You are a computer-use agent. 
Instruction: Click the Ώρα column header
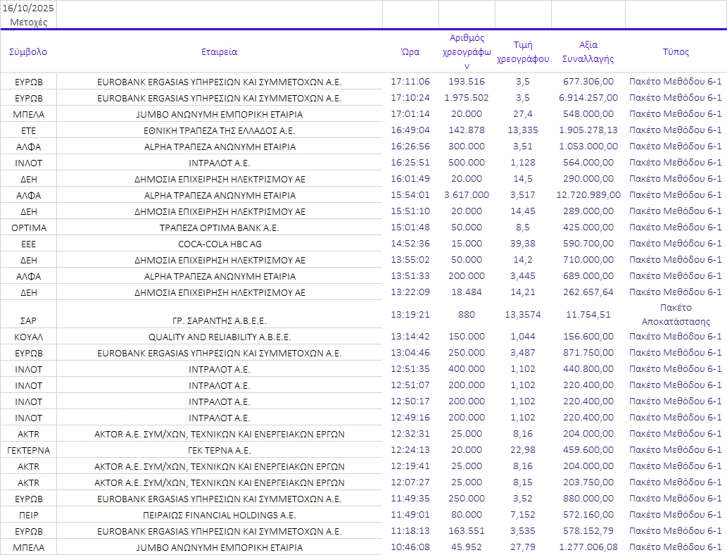tap(410, 51)
